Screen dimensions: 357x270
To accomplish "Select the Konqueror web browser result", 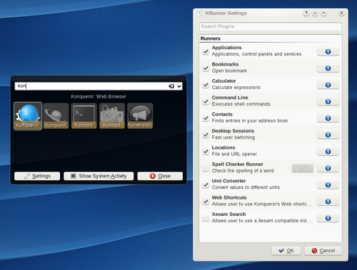I will (x=28, y=116).
